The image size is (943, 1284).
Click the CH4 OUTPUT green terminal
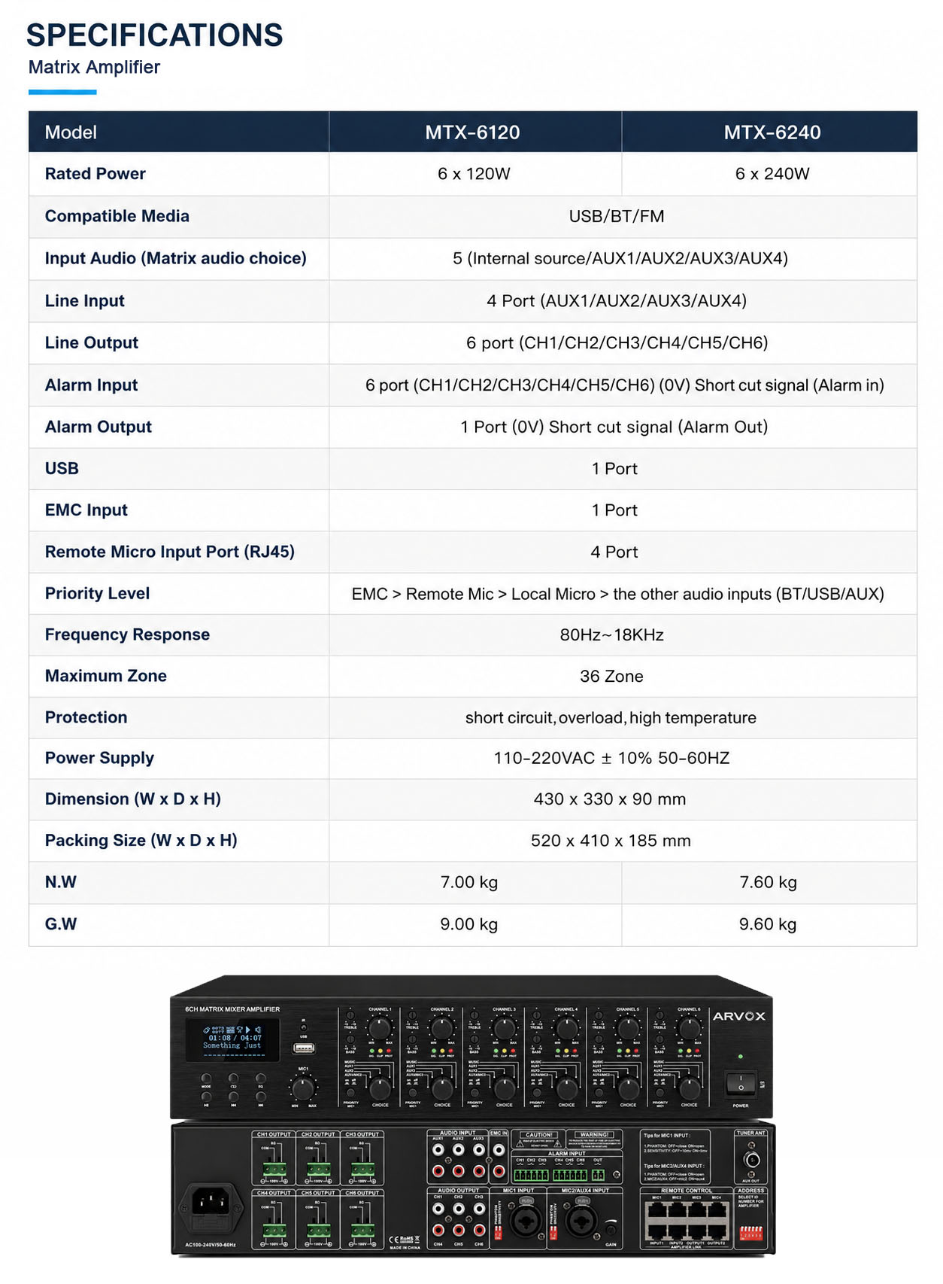click(x=274, y=1231)
